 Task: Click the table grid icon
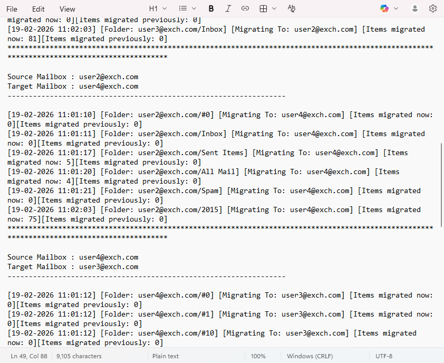click(x=264, y=8)
